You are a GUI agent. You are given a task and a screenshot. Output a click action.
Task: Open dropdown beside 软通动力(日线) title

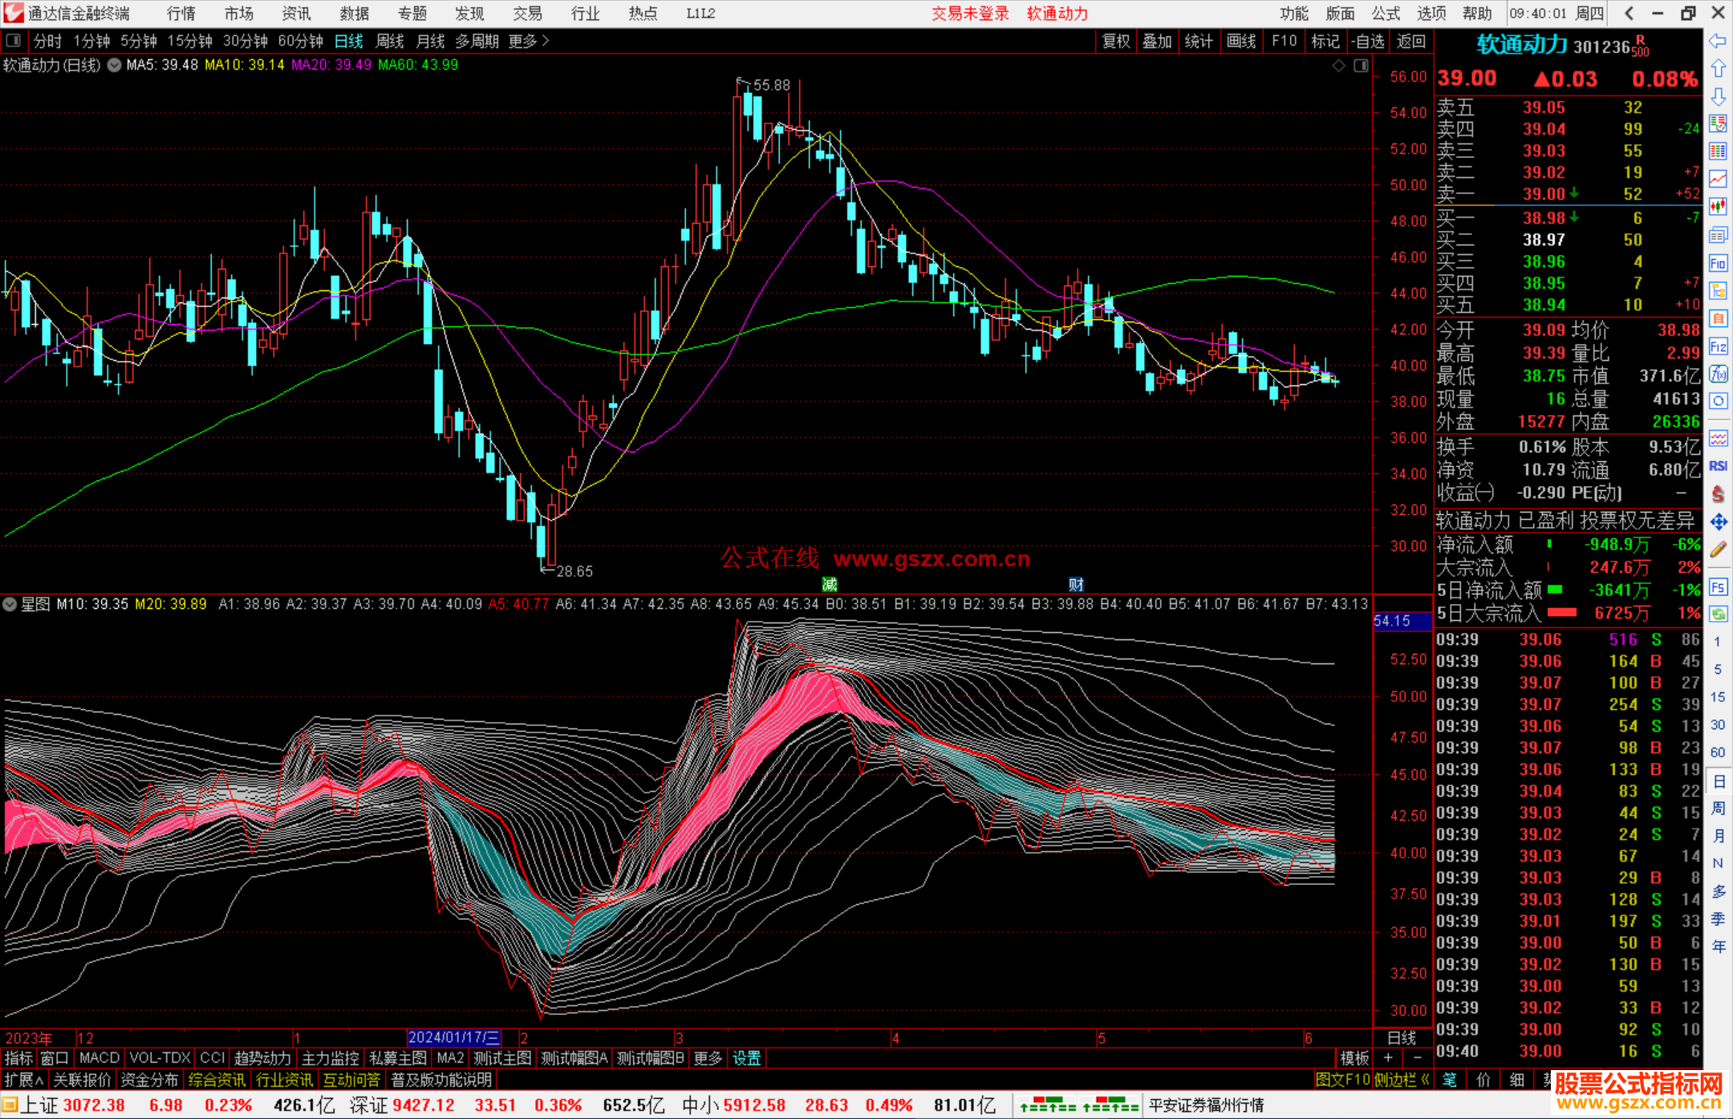tap(115, 65)
